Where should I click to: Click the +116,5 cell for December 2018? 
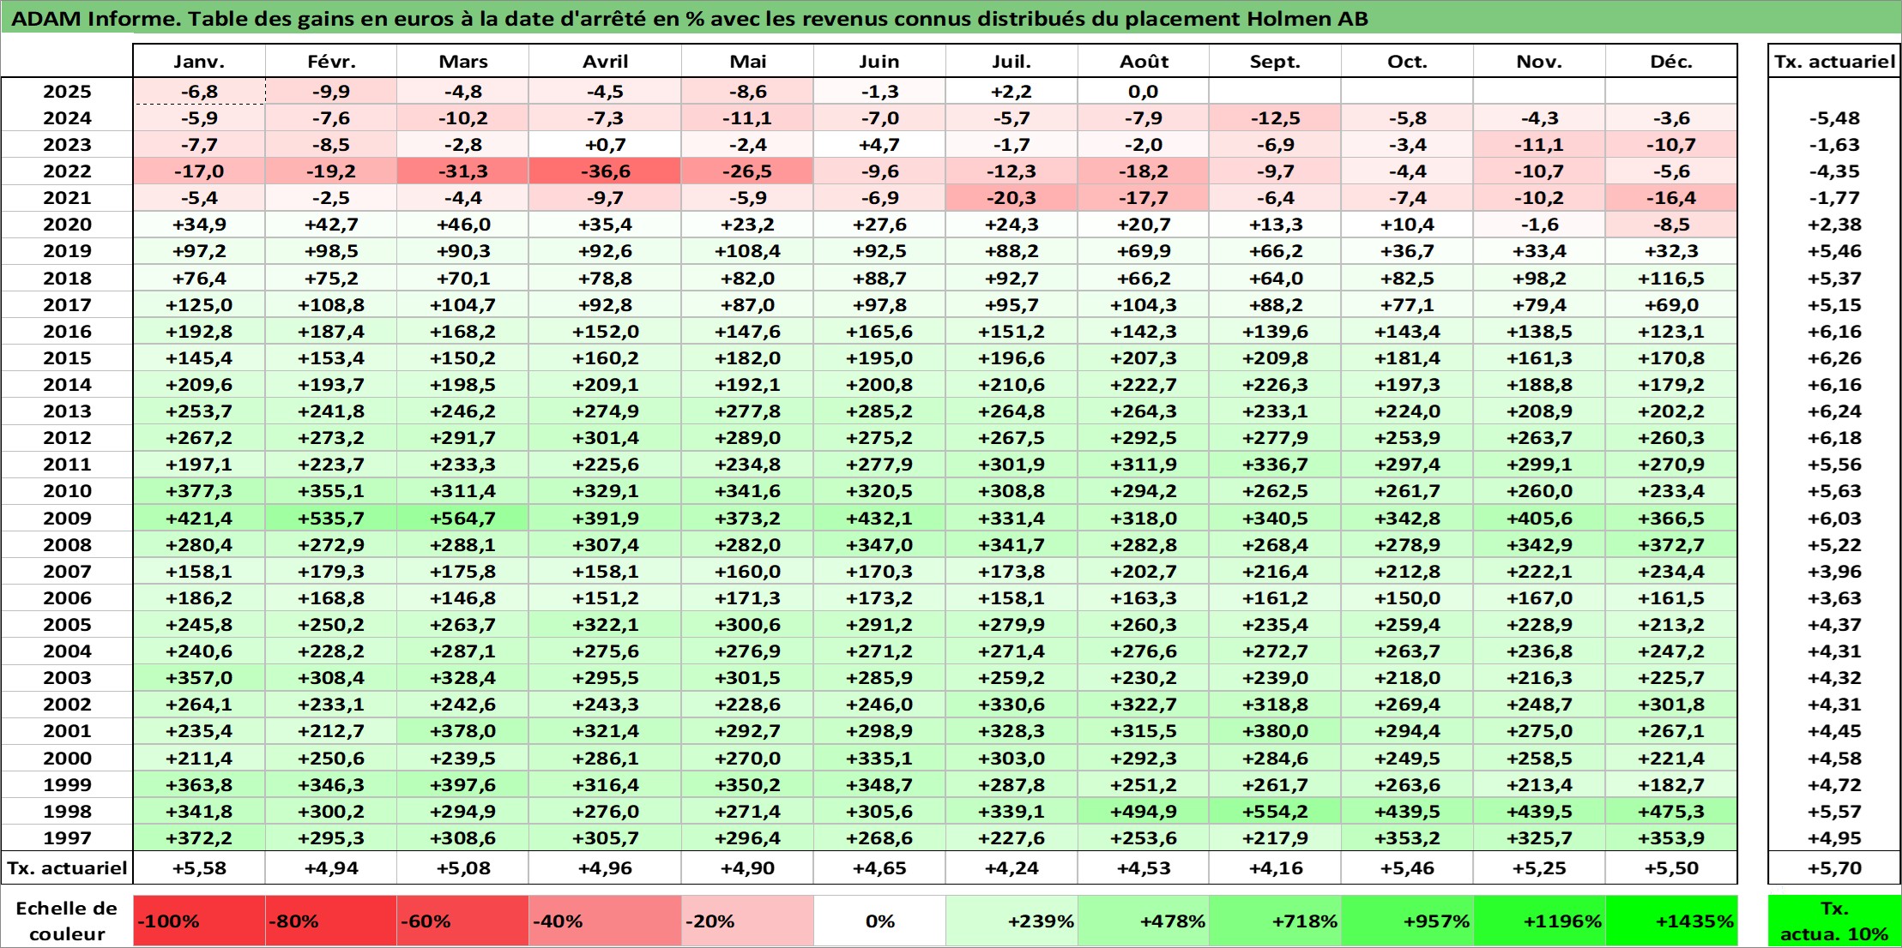1671,279
